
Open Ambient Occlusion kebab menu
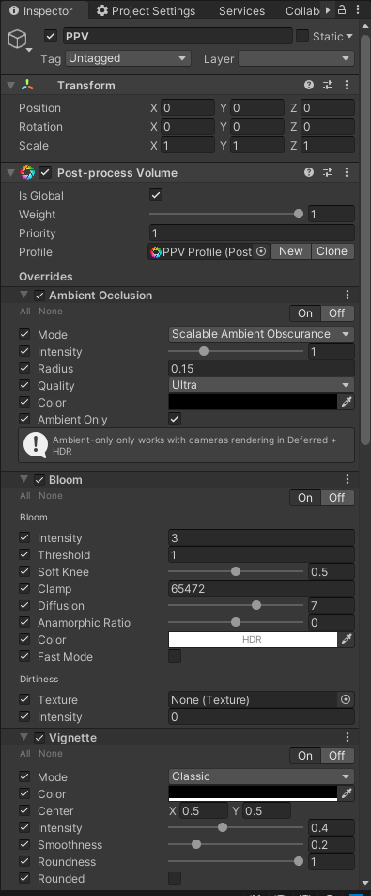(x=348, y=295)
